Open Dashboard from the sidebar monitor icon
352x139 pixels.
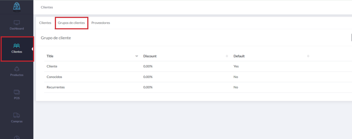[x=16, y=23]
